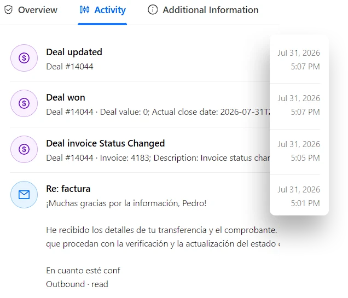Open Deal invoice Status Changed entry
The height and width of the screenshot is (298, 348).
(106, 143)
